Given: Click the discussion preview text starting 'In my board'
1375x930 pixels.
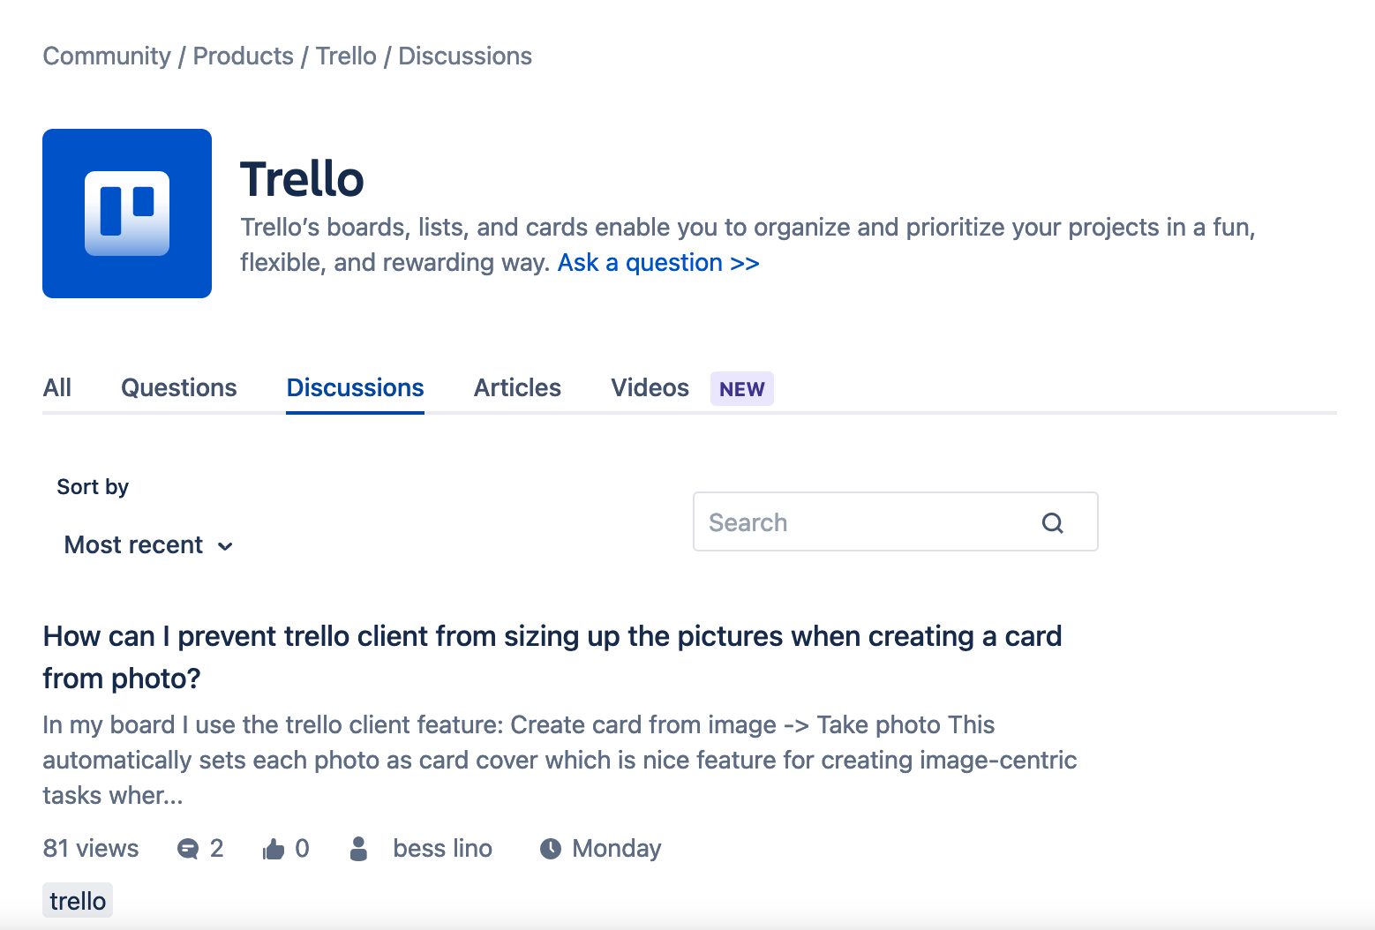Looking at the screenshot, I should 560,760.
